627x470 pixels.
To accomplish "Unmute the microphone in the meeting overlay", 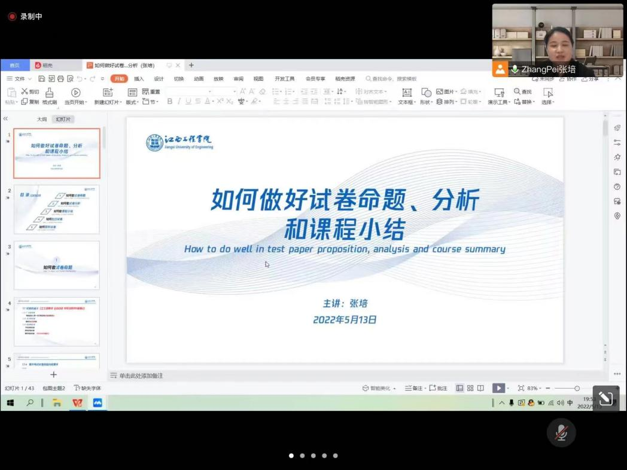I will tap(561, 432).
